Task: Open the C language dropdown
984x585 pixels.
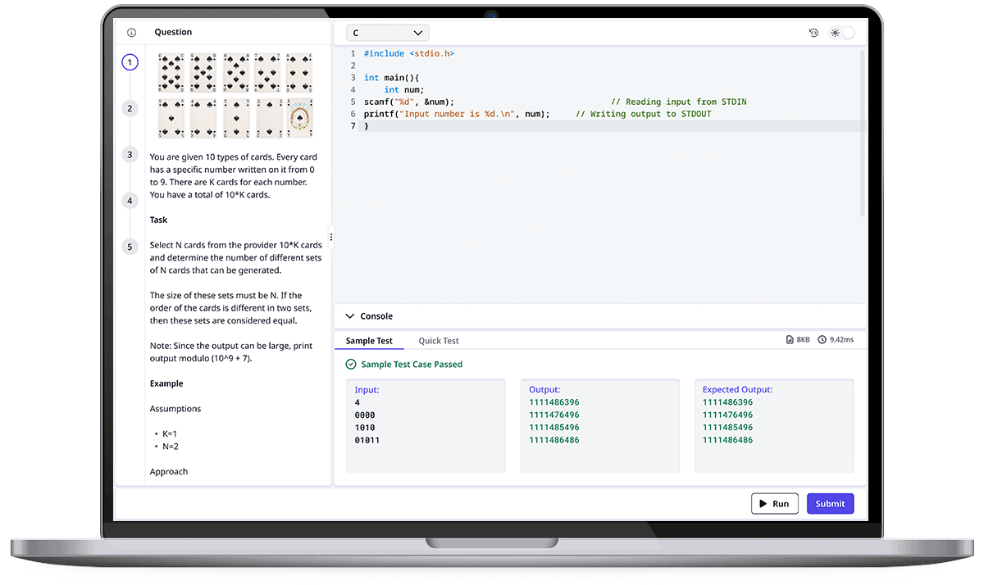Action: coord(387,33)
